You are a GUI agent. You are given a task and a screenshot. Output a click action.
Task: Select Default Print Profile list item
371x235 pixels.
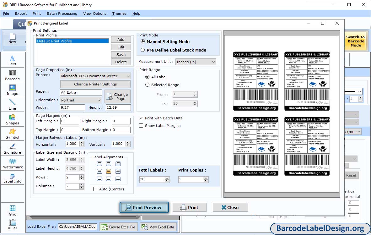point(73,41)
